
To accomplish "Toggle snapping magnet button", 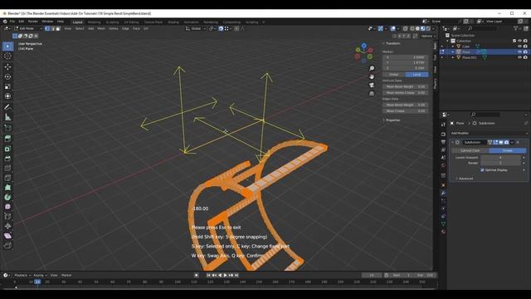I will pos(221,29).
